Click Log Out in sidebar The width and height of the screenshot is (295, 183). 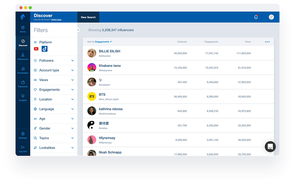click(x=23, y=149)
